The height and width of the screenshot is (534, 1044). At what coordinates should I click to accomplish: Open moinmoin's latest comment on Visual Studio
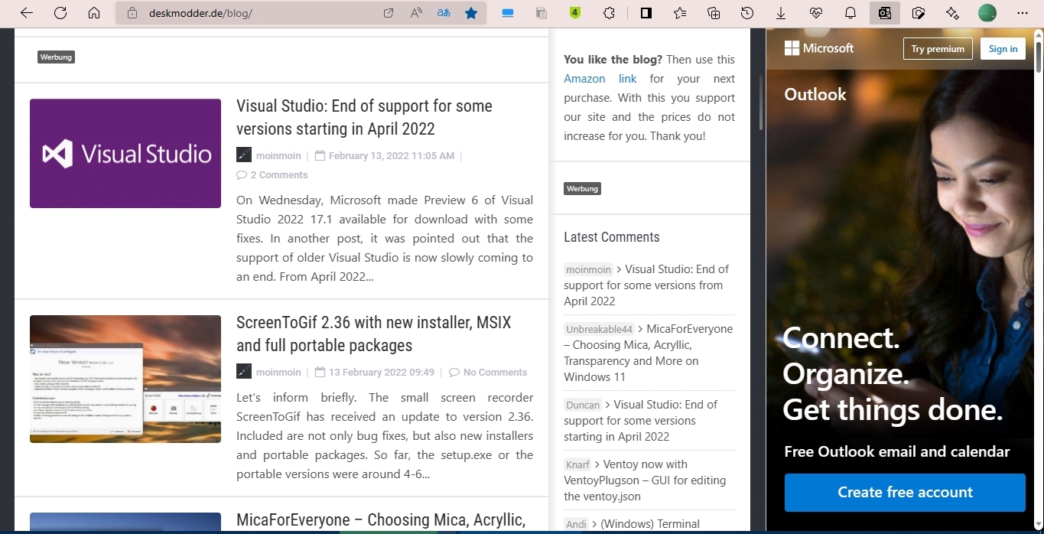click(x=646, y=285)
